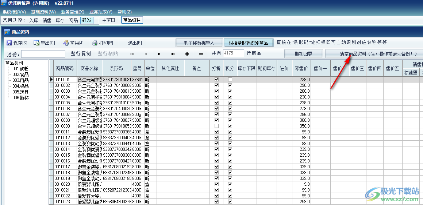Click the plus icon to add row

(187, 54)
